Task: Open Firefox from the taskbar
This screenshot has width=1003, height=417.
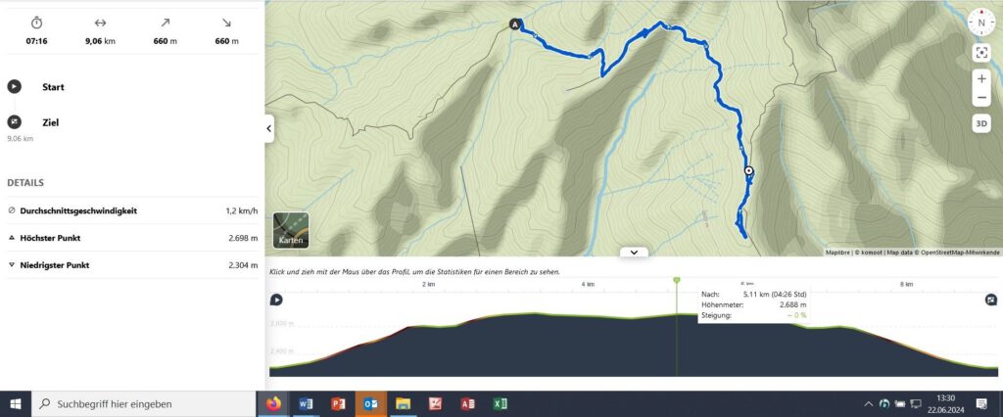Action: 273,404
